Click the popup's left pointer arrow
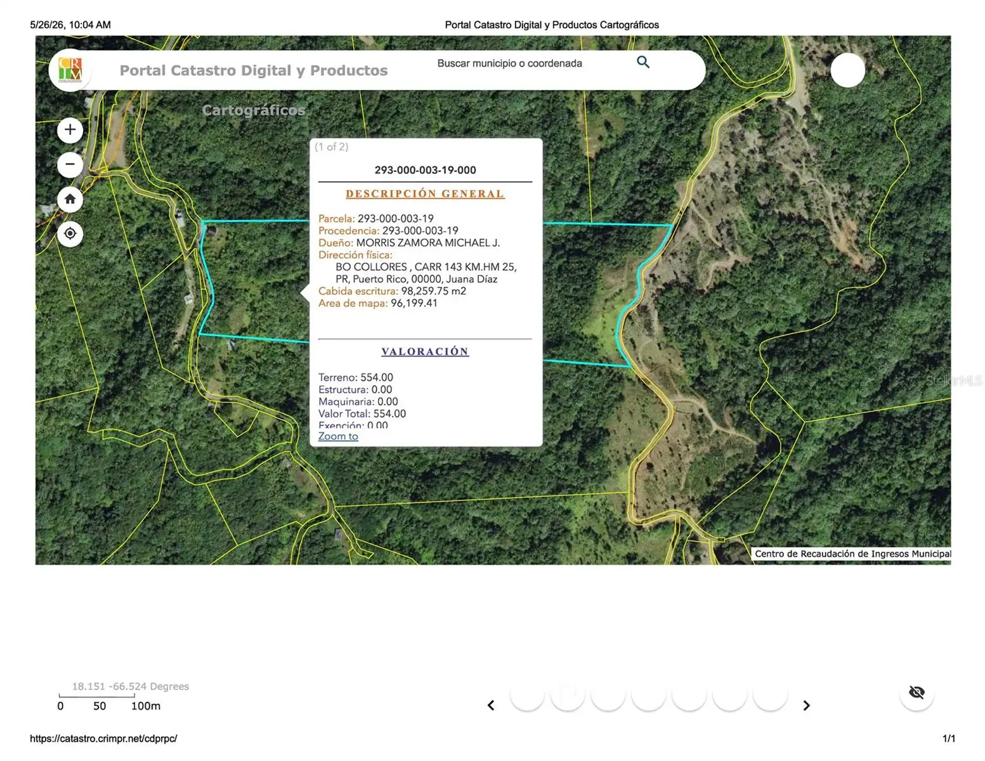Screen dimensions: 985x761 305,292
